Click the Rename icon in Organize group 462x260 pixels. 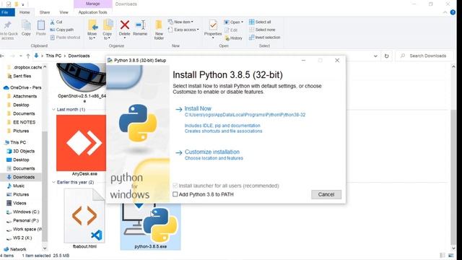(x=140, y=25)
